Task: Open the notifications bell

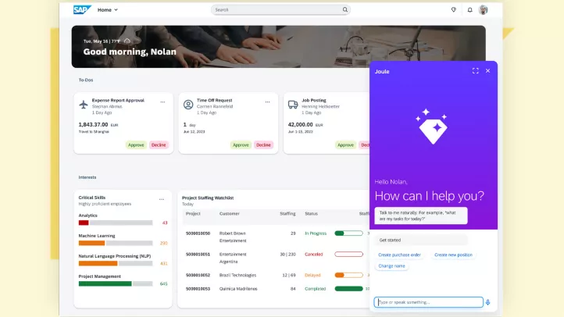Action: click(x=469, y=10)
